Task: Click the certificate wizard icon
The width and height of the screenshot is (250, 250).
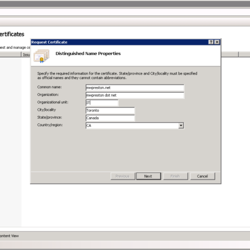Action: 41,56
